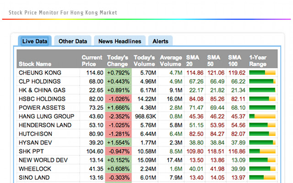This screenshot has height=183, width=293.
Task: Sort by SMA 20 column header
Action: click(x=193, y=61)
